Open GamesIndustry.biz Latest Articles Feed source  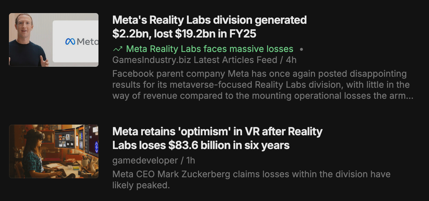click(195, 60)
